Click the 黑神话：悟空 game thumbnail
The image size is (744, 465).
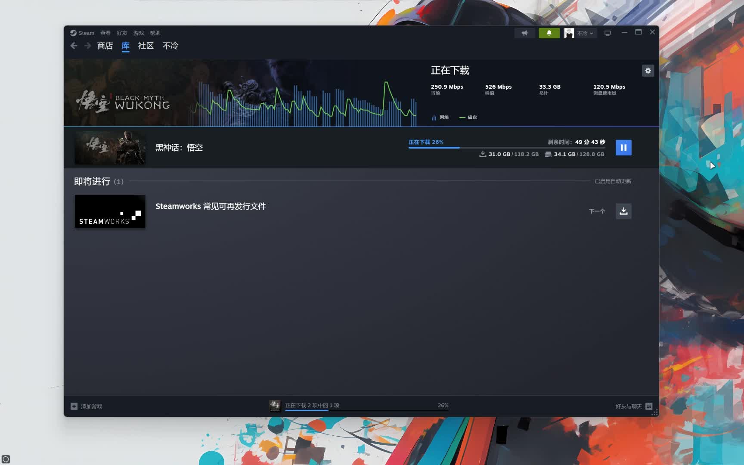(x=110, y=148)
